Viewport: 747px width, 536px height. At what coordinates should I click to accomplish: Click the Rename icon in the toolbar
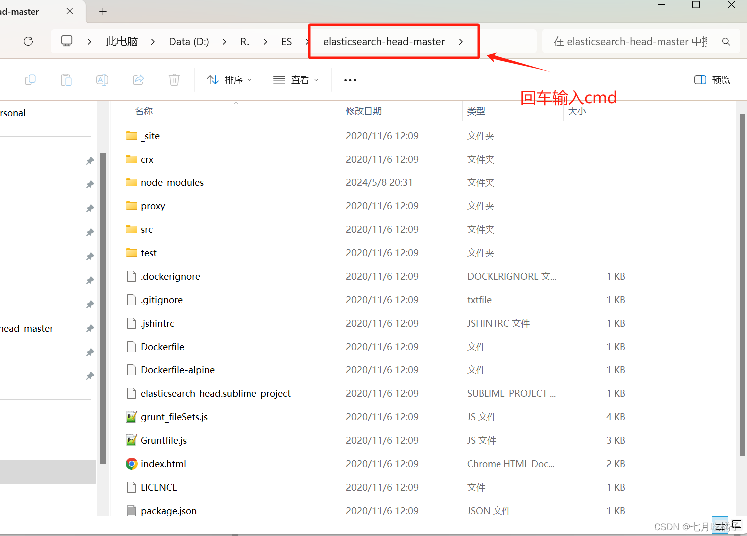point(102,80)
